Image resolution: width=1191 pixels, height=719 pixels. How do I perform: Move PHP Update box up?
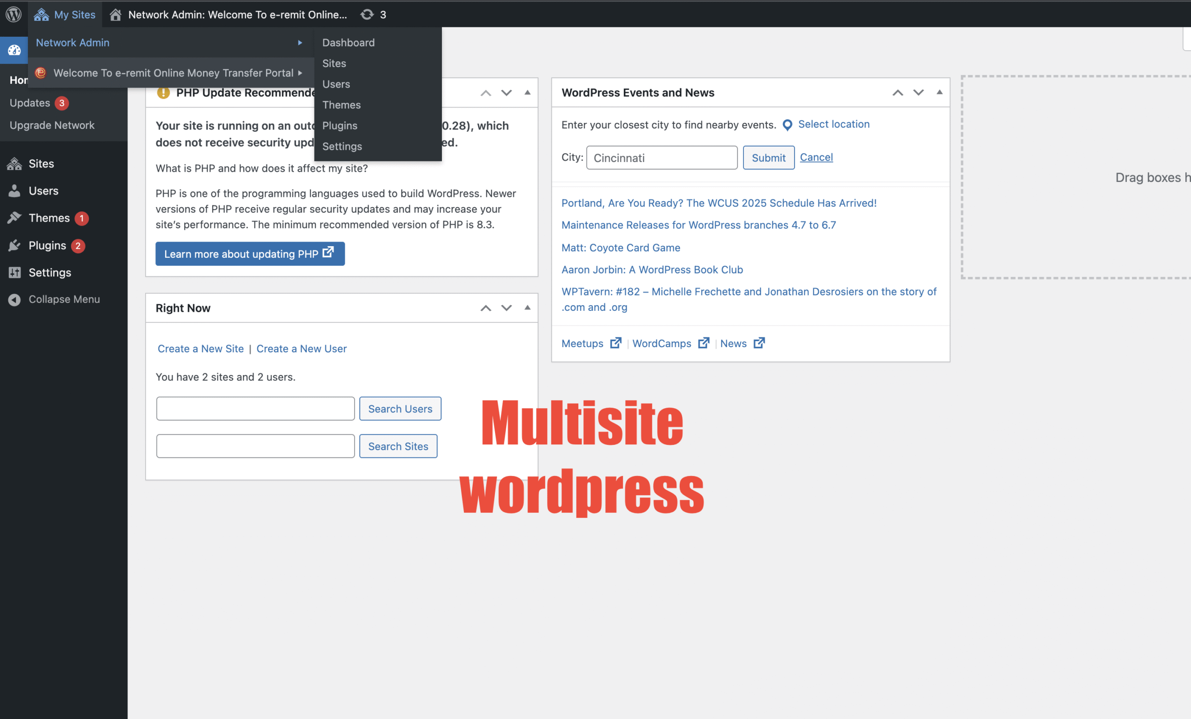486,93
